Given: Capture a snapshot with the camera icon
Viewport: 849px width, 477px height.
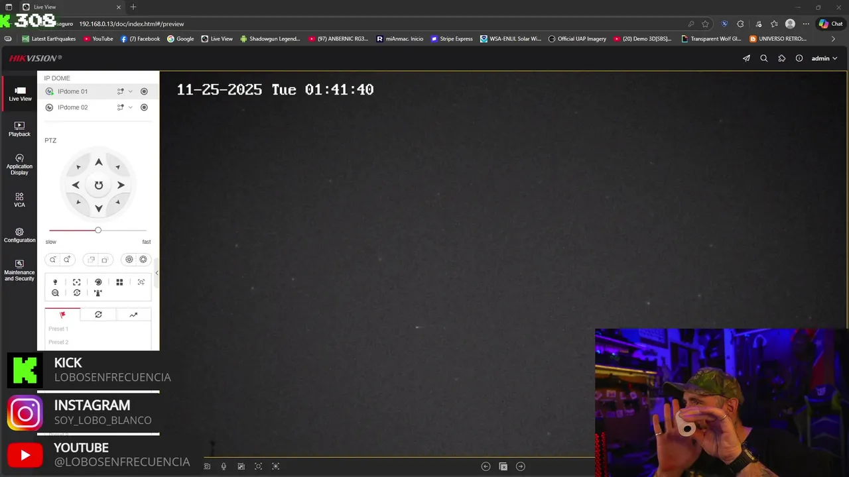Looking at the screenshot, I should 207,466.
